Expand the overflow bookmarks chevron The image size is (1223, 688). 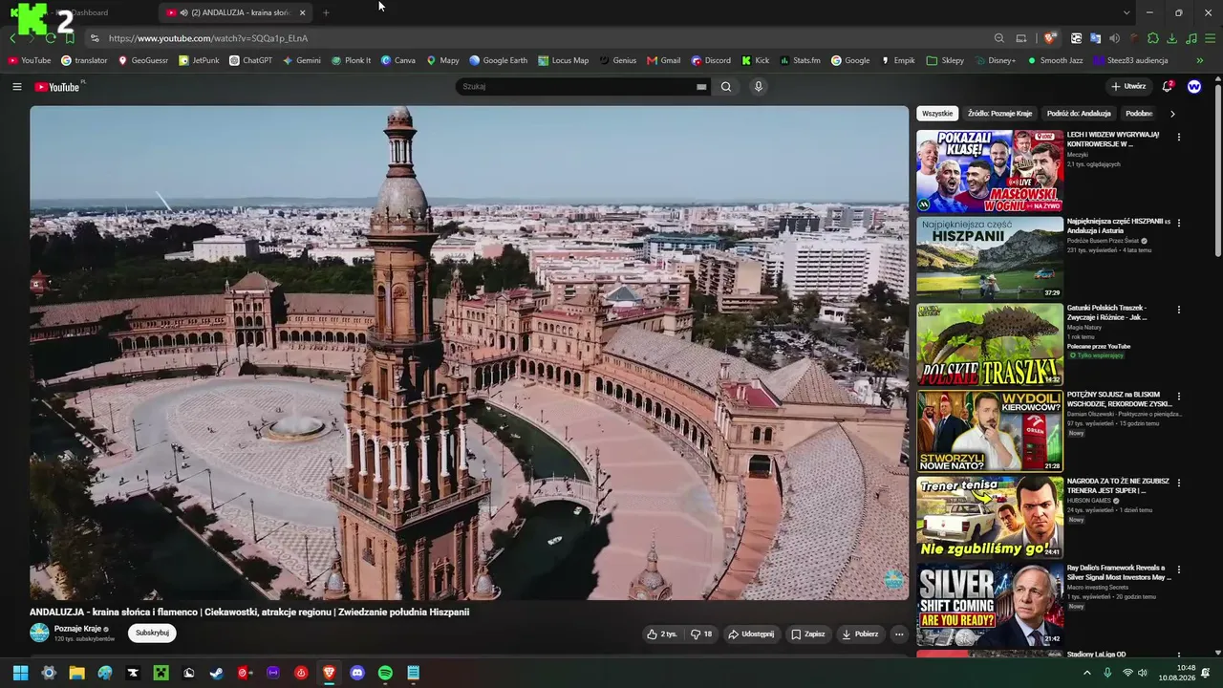point(1200,60)
